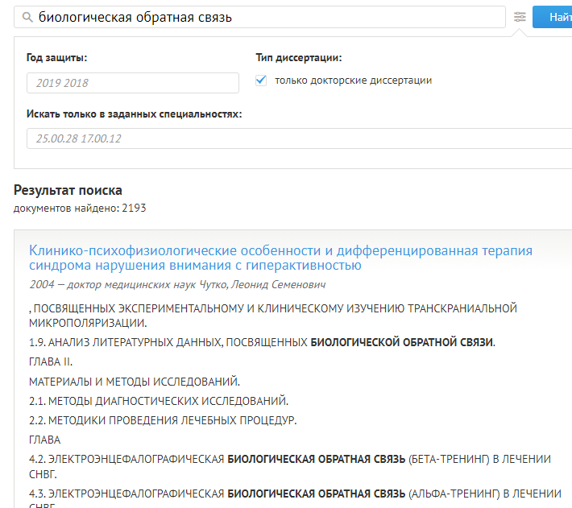Viewport: 572px width, 508px height.
Task: Click the line 4.2. mentioning БЕТА-ТРЕНИНГ
Action: 290,466
